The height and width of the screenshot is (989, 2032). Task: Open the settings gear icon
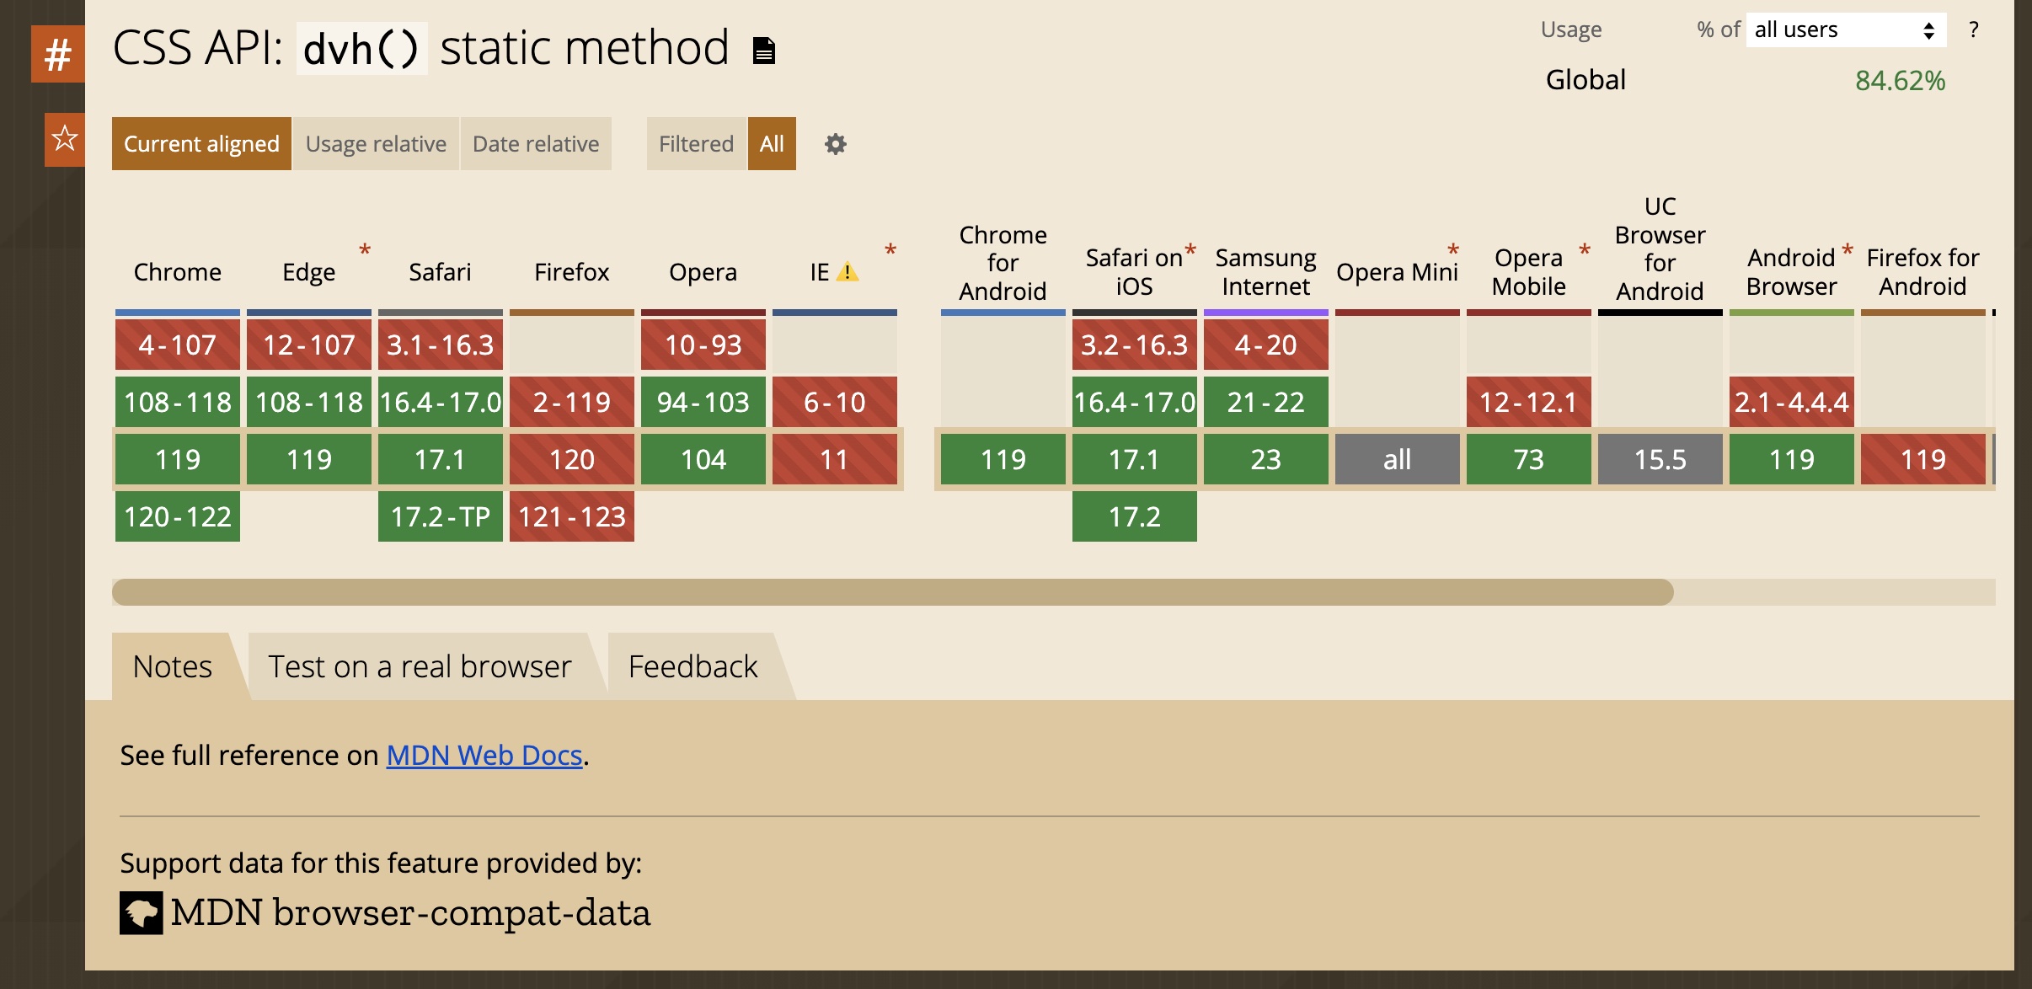pos(835,144)
